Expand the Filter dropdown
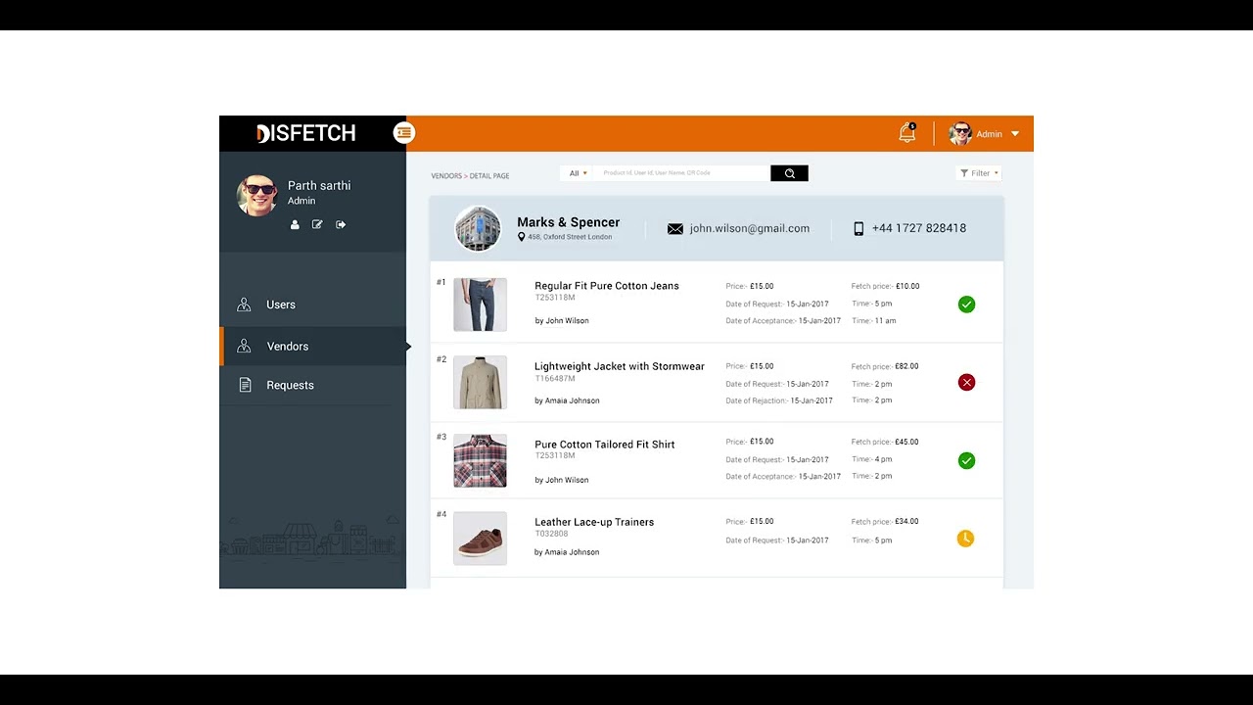1253x705 pixels. pyautogui.click(x=978, y=172)
